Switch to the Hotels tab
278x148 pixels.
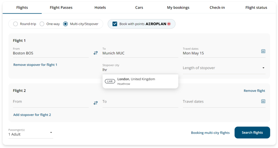[100, 8]
